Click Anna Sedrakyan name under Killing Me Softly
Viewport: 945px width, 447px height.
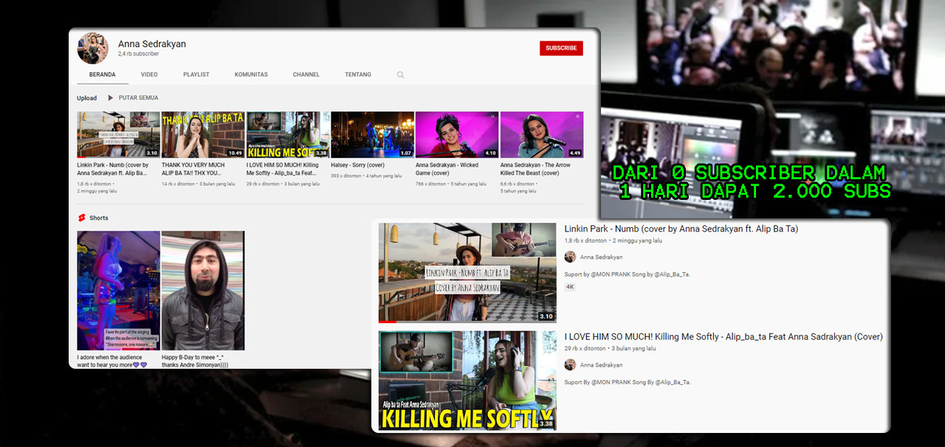[601, 365]
